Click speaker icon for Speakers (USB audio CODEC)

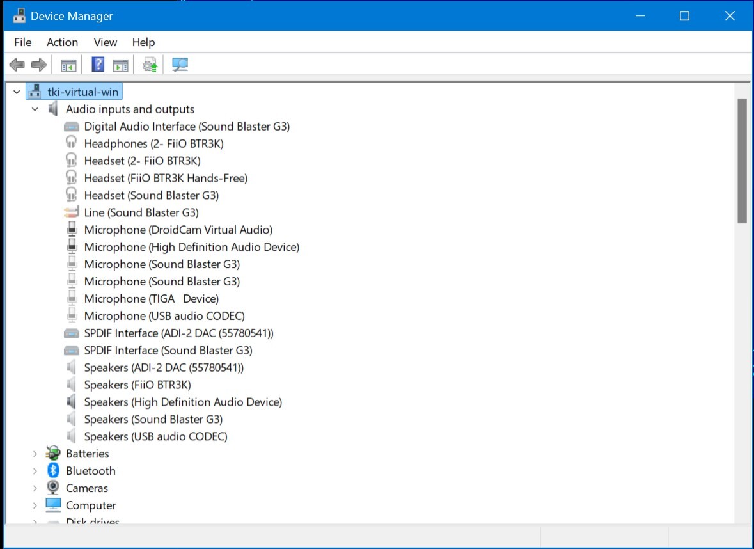coord(71,436)
